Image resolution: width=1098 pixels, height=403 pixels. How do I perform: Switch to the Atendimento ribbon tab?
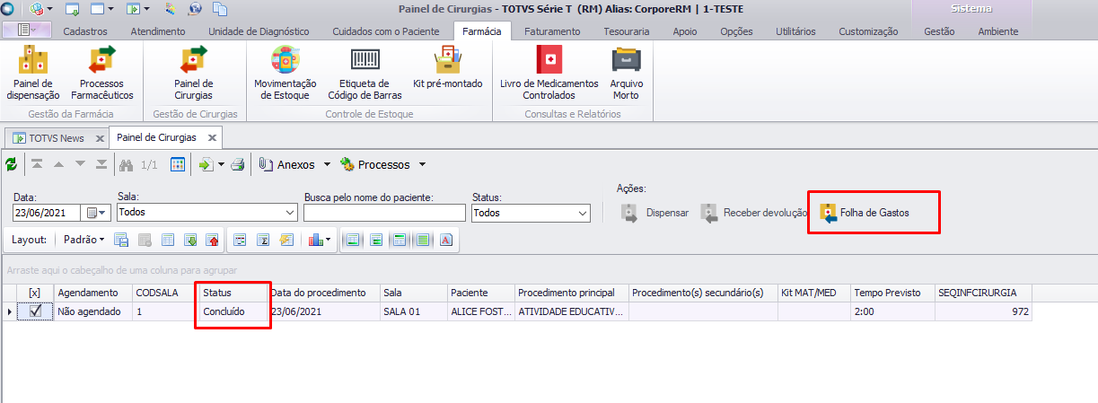pyautogui.click(x=158, y=31)
